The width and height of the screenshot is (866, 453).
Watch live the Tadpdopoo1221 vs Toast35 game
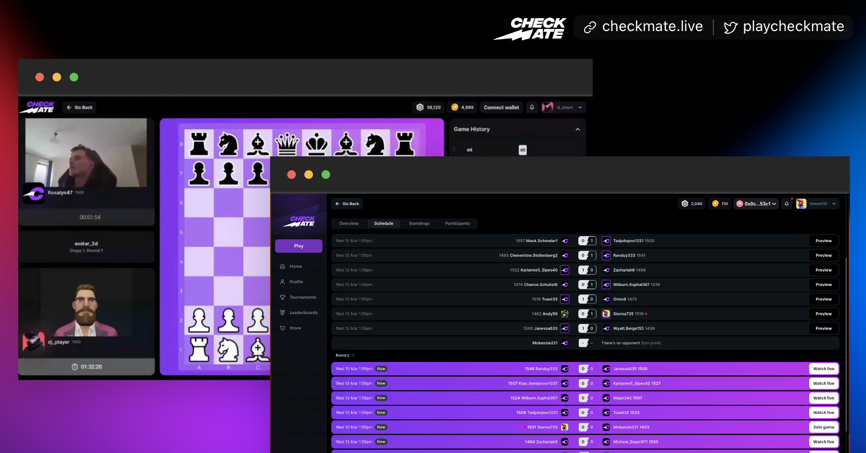pos(824,413)
